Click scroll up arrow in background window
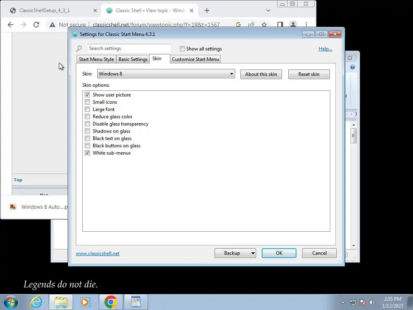This screenshot has height=310, width=413. click(x=354, y=125)
